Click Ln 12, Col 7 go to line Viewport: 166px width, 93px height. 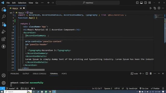(x=97, y=88)
